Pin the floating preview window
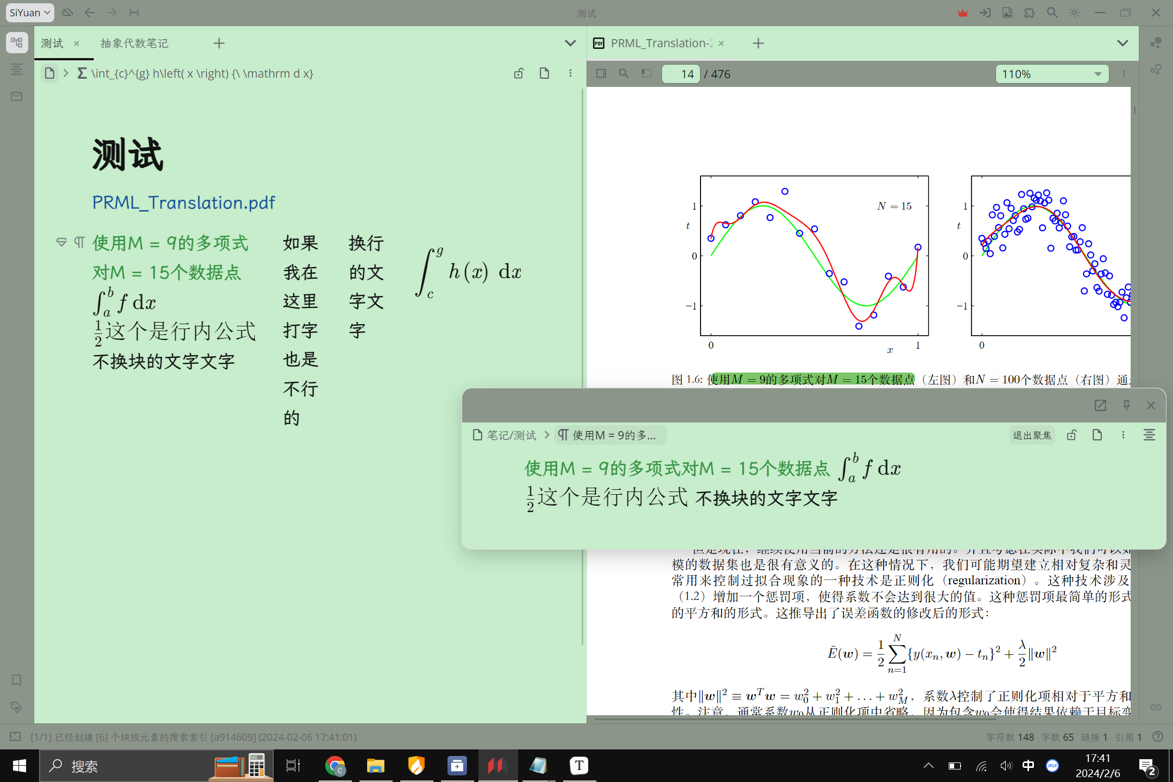This screenshot has width=1173, height=782. [x=1126, y=405]
